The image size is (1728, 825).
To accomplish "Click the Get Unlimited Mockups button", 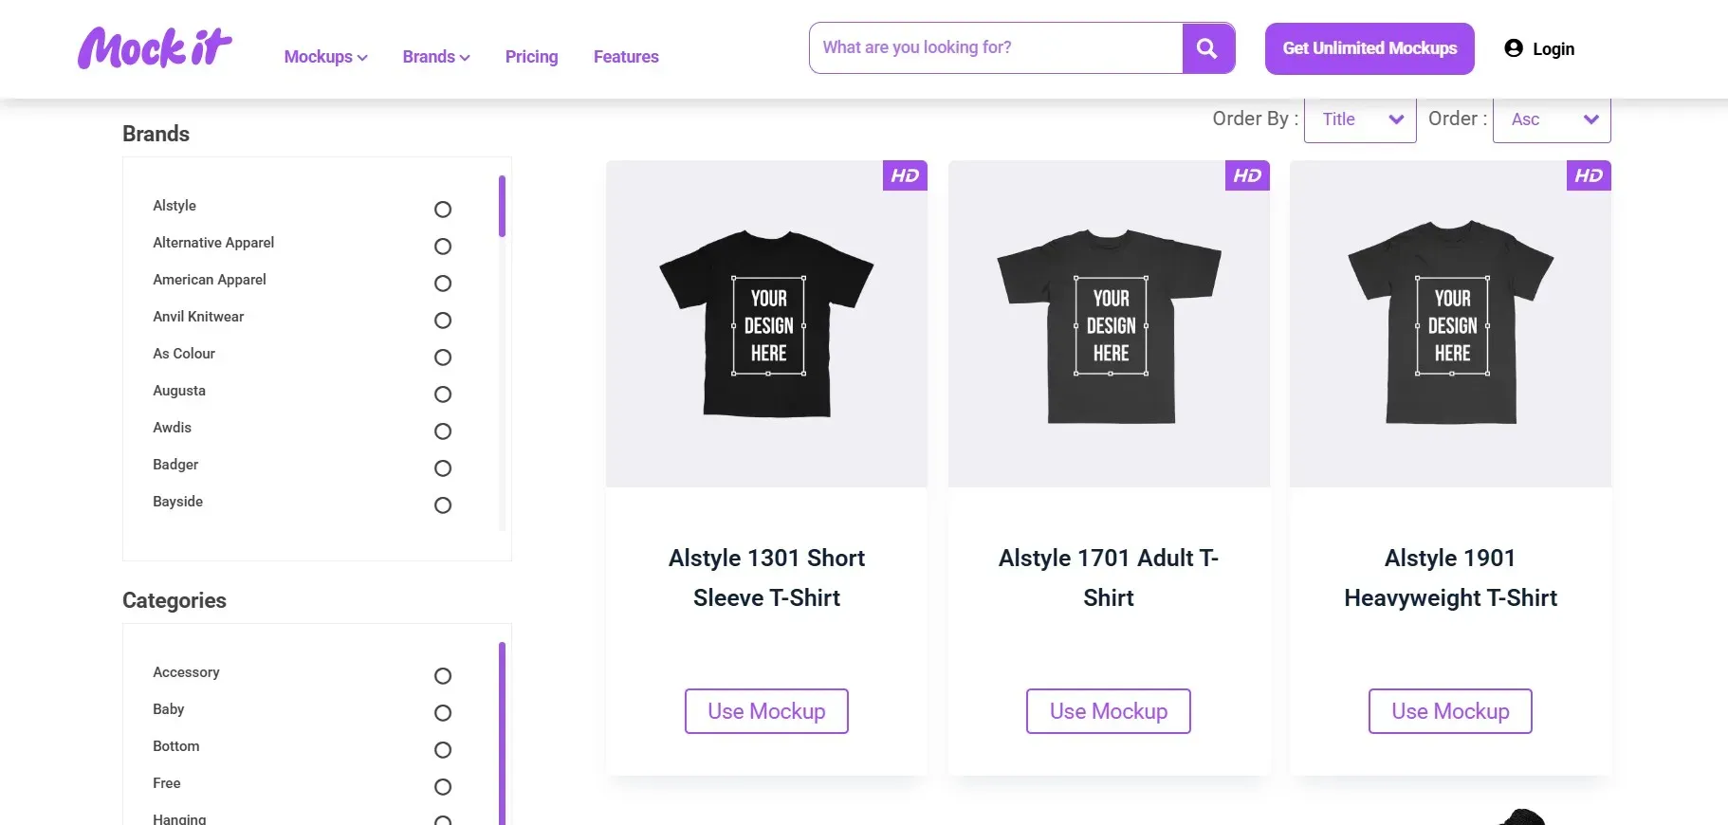I will tap(1370, 48).
